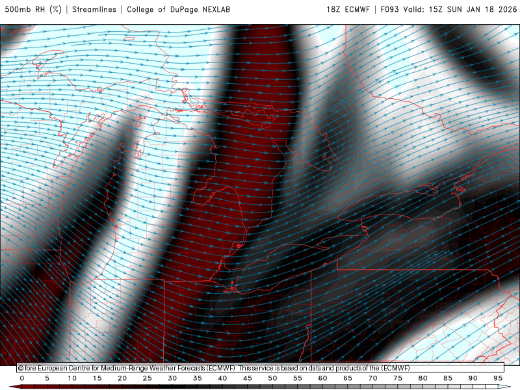520x390 pixels.
Task: Click colorbar label "30"
Action: click(172, 378)
